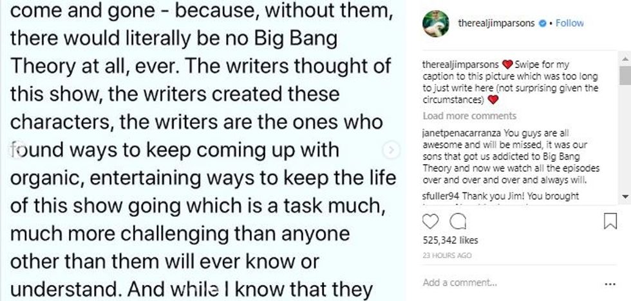Like the post with the heart icon

pos(431,221)
